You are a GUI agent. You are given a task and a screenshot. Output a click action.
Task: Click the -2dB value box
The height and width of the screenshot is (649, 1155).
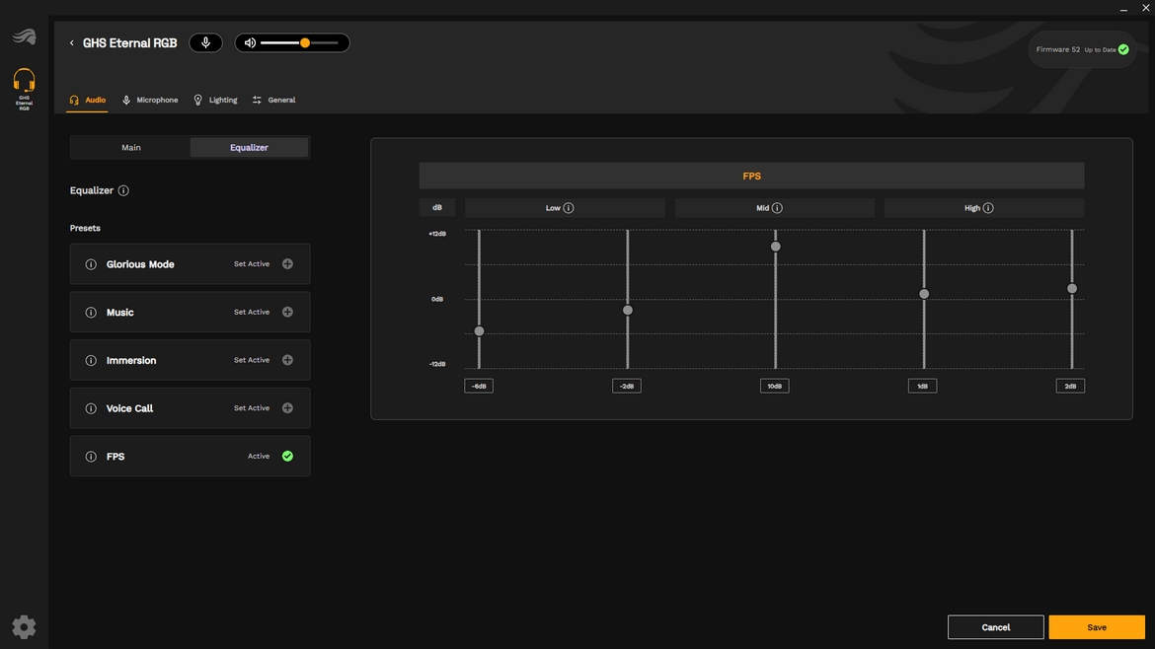(x=627, y=386)
